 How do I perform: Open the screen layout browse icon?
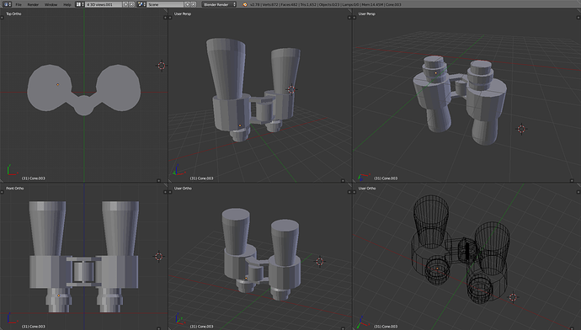80,4
